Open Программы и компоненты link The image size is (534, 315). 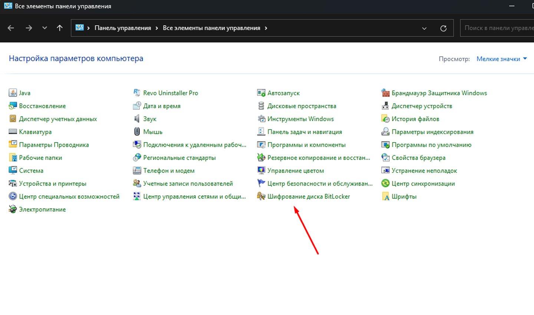pyautogui.click(x=306, y=145)
